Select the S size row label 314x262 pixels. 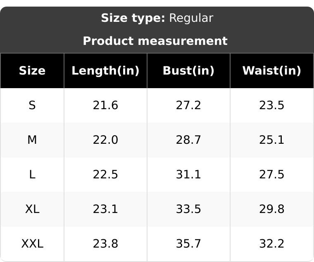point(32,105)
